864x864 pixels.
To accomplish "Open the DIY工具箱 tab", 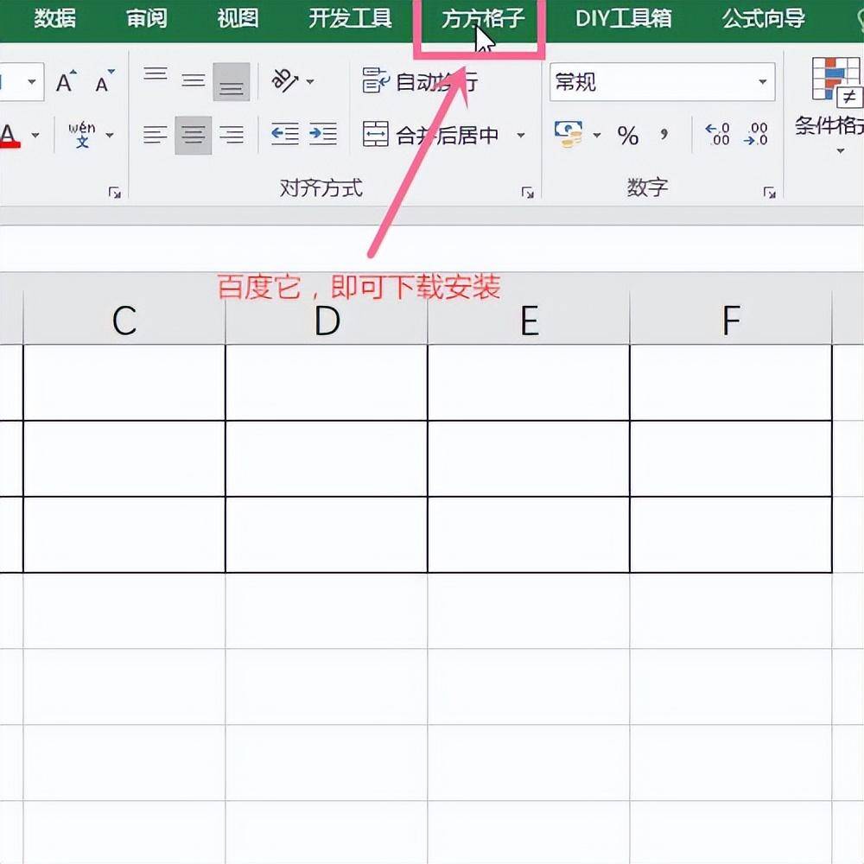I will point(623,19).
